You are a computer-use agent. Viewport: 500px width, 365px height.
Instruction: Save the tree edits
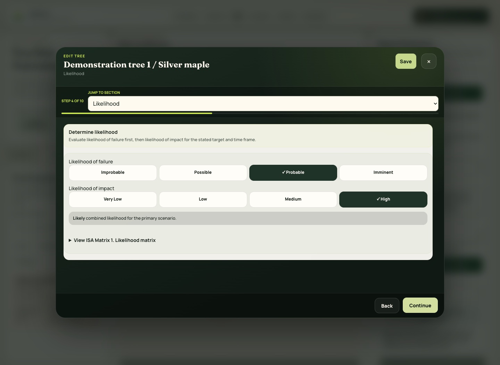(406, 62)
